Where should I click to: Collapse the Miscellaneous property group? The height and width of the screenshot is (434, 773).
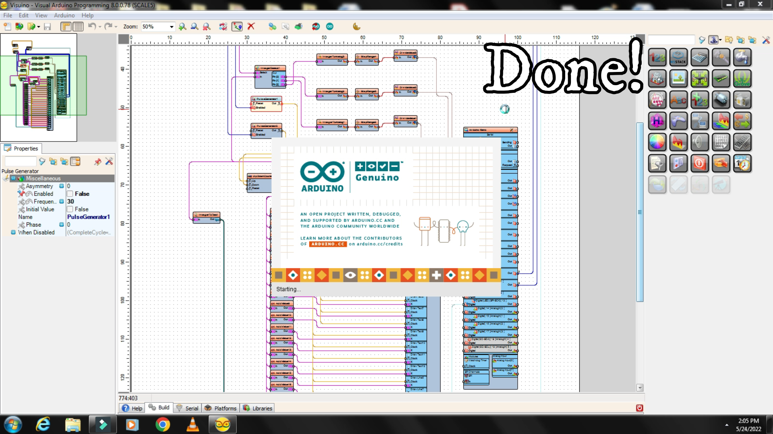(13, 178)
